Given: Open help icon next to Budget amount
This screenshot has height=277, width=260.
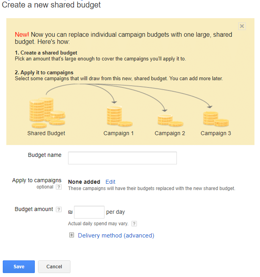Looking at the screenshot, I should pos(59,209).
